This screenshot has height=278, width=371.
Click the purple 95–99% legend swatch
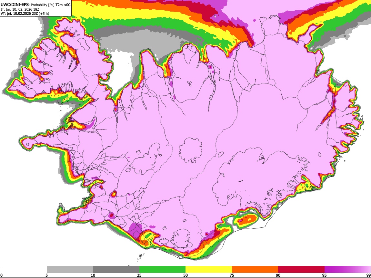point(347,270)
